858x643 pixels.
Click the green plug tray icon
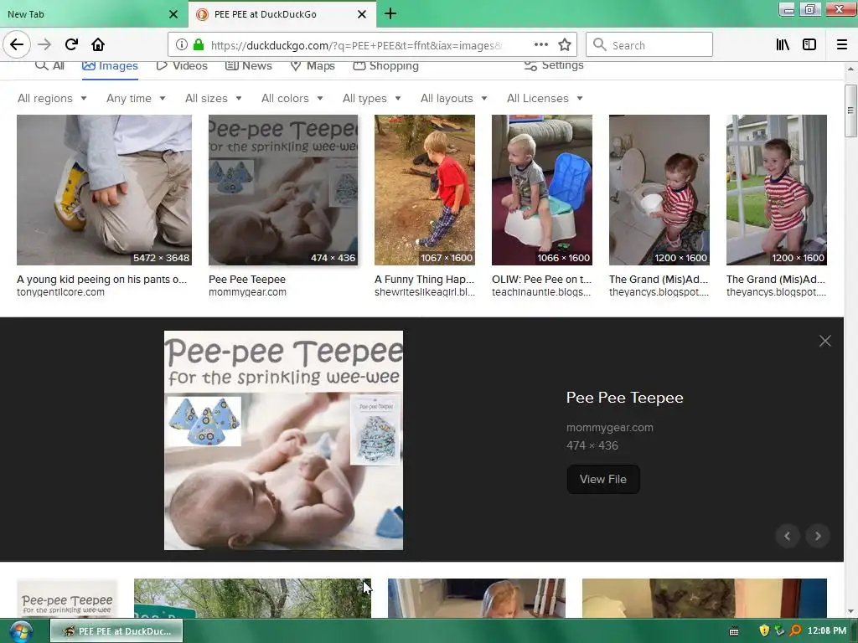pyautogui.click(x=779, y=631)
